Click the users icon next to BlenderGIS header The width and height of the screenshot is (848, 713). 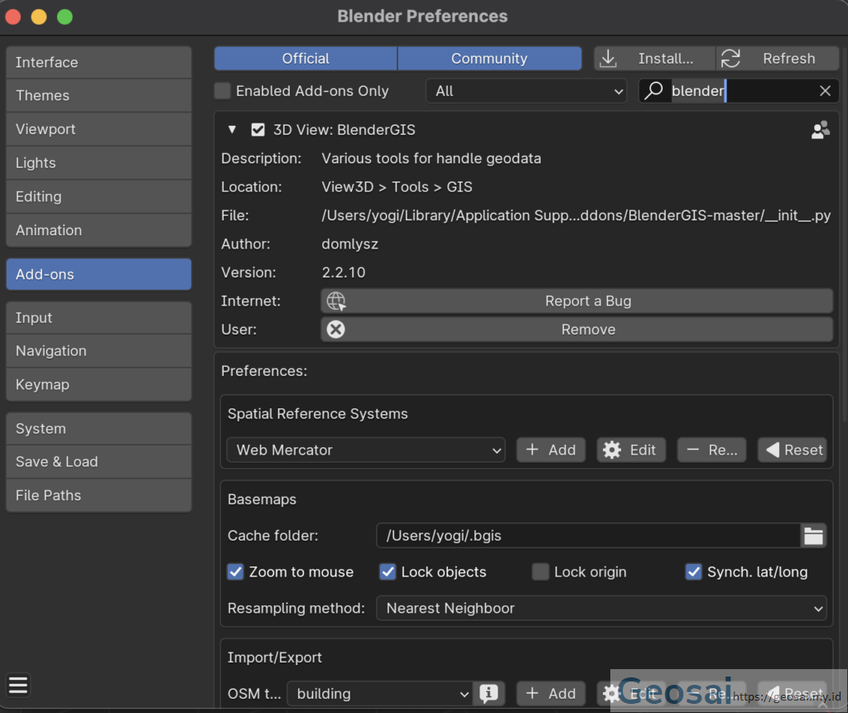[x=821, y=129]
